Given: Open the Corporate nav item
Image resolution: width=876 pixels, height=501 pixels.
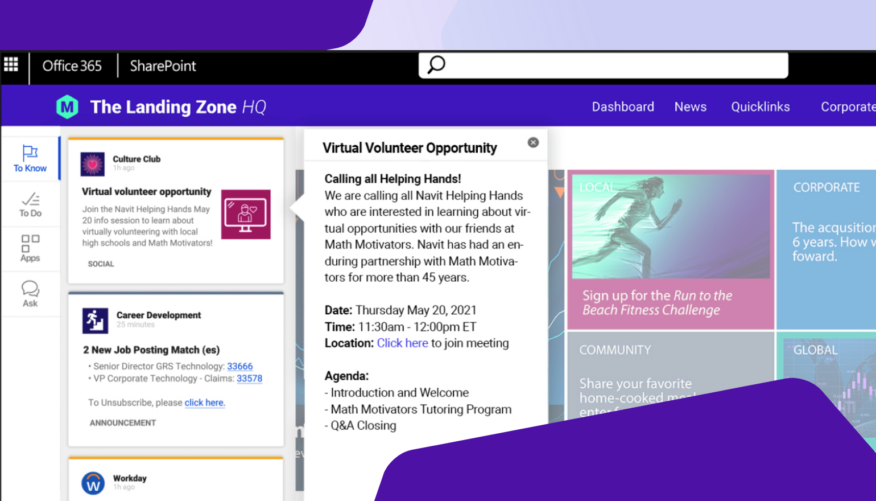Looking at the screenshot, I should click(x=848, y=107).
